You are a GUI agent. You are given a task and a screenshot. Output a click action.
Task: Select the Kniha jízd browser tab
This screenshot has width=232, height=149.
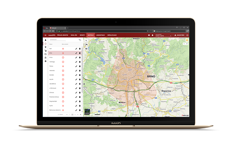pos(58,28)
